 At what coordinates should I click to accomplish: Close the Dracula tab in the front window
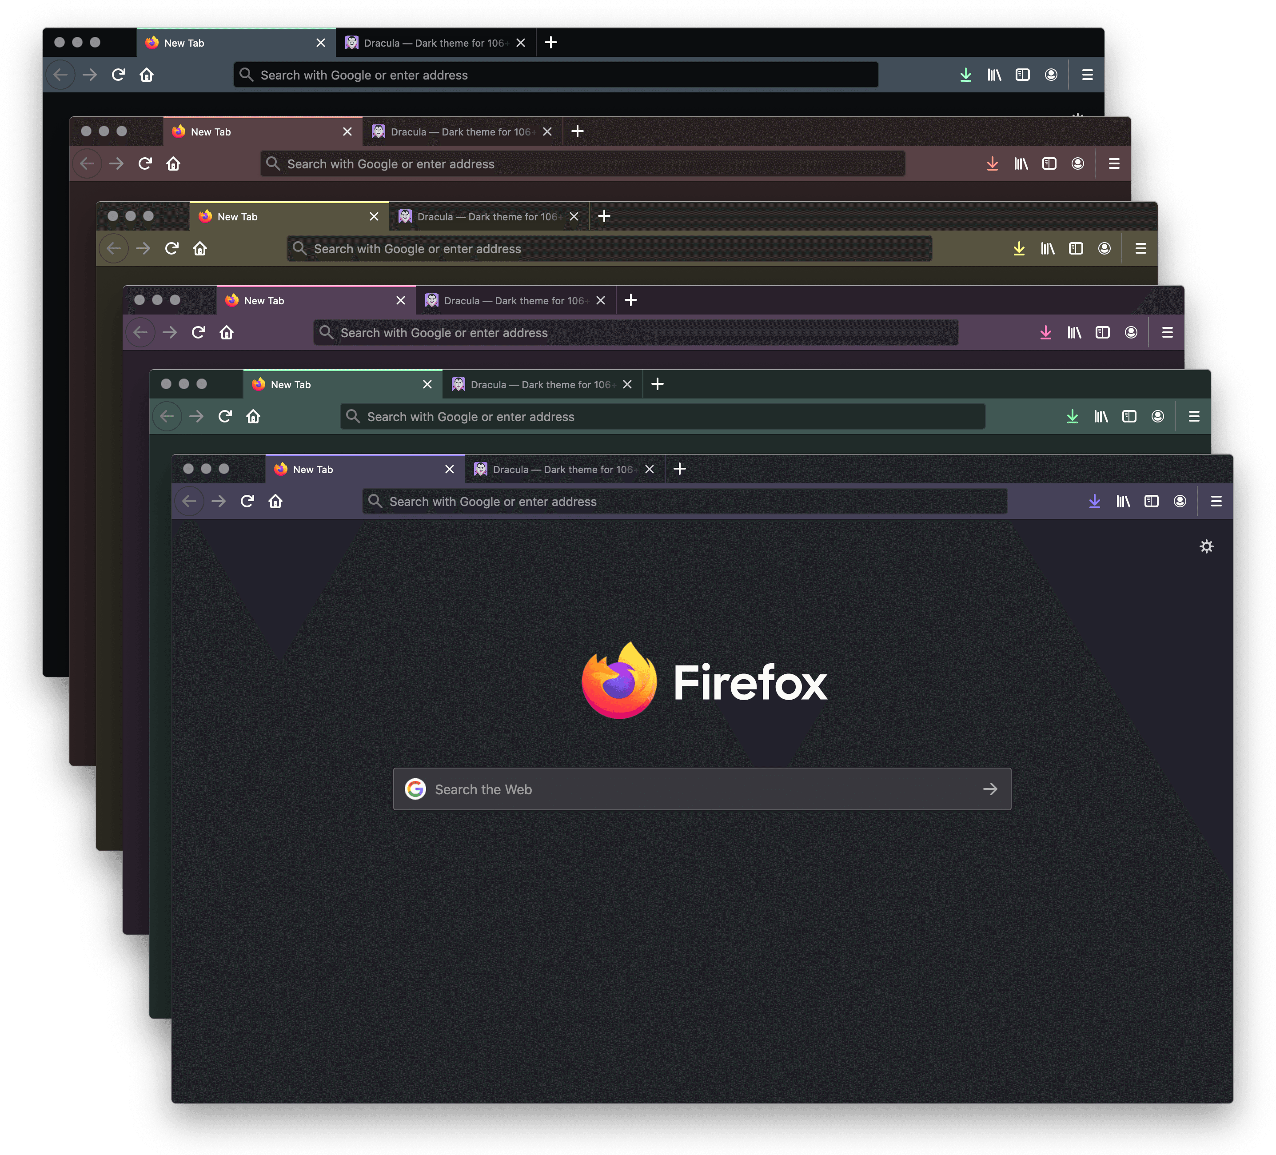(x=650, y=469)
